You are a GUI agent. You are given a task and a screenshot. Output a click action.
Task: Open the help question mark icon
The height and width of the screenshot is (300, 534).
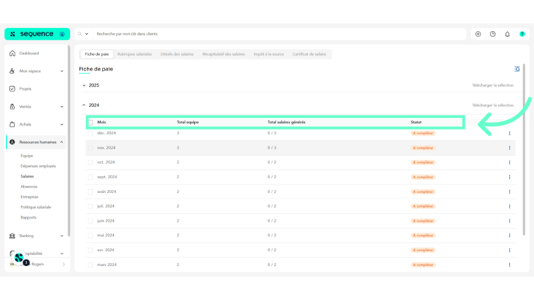tap(522, 34)
